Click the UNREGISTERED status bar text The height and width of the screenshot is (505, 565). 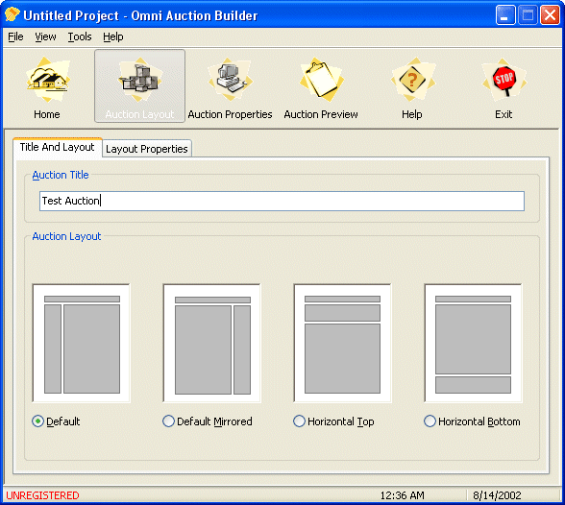[x=42, y=495]
